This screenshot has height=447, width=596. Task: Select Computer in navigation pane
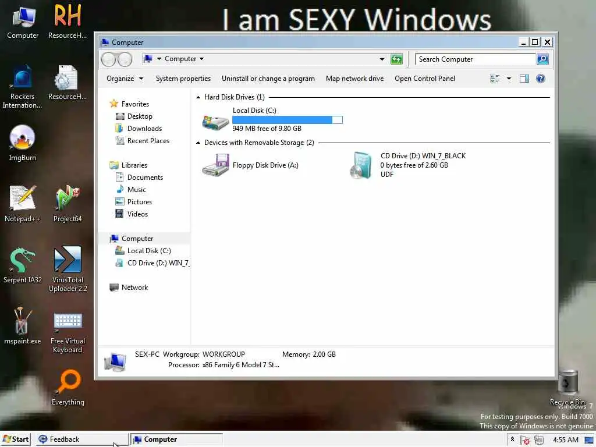coord(132,238)
